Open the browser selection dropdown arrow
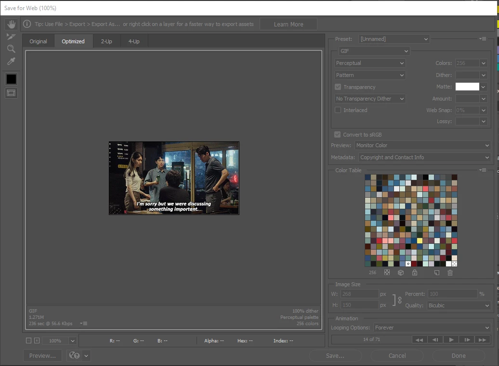The height and width of the screenshot is (366, 499). [x=86, y=355]
